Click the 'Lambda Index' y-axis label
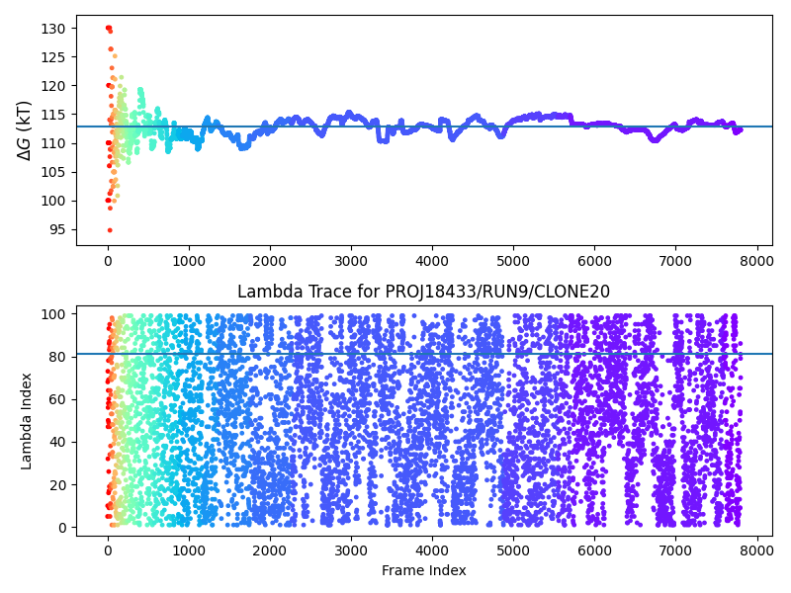Image resolution: width=791 pixels, height=593 pixels. click(x=28, y=420)
